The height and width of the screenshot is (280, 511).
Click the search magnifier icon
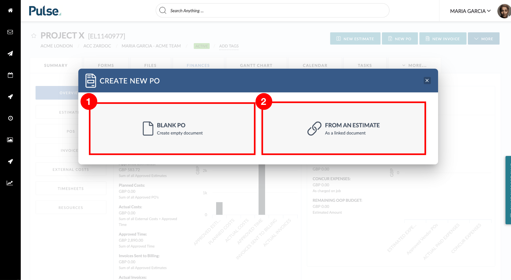[x=163, y=11]
